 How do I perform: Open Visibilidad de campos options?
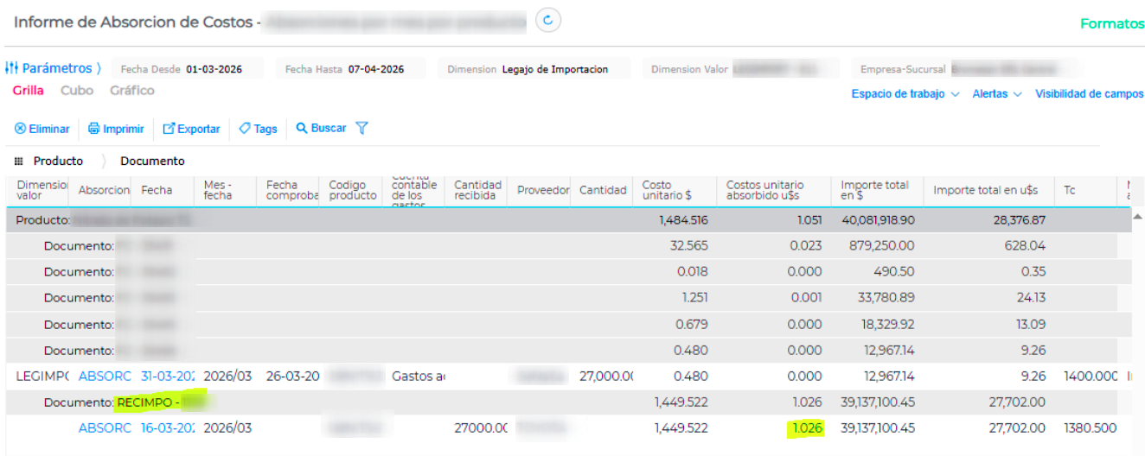click(1089, 94)
